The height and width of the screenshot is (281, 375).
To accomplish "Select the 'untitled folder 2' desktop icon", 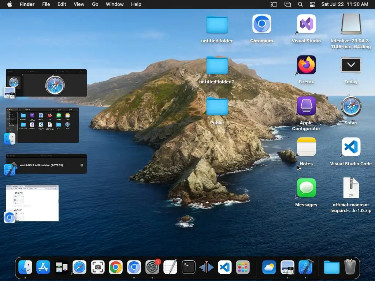I will pos(217,70).
